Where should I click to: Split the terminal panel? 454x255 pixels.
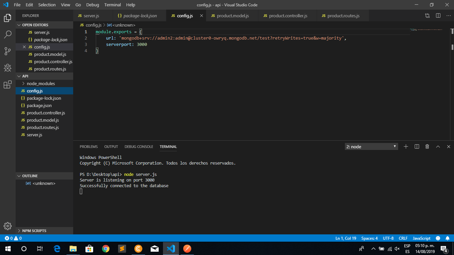pos(416,147)
